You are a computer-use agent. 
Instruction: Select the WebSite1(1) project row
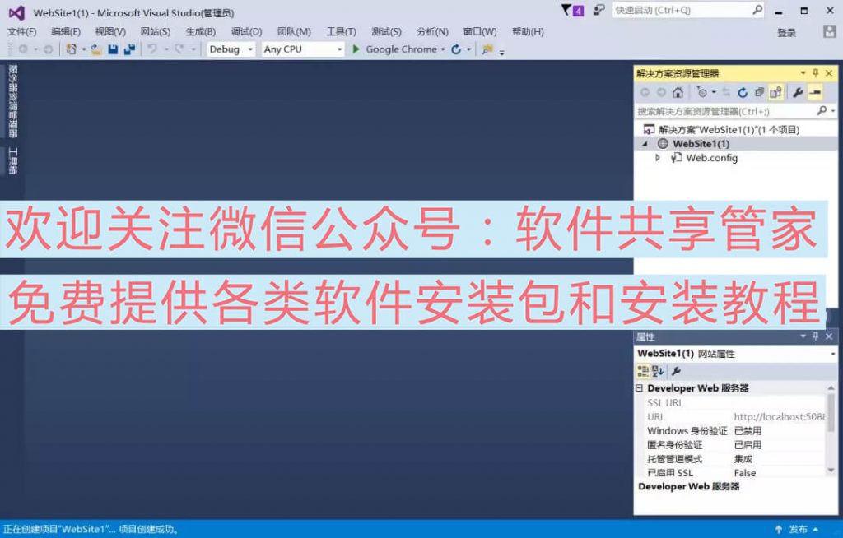735,144
